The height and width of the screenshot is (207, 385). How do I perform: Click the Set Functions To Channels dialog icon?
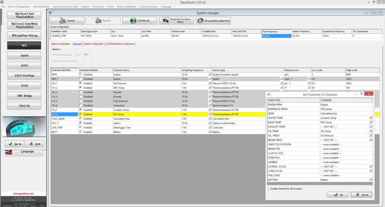tap(269, 94)
